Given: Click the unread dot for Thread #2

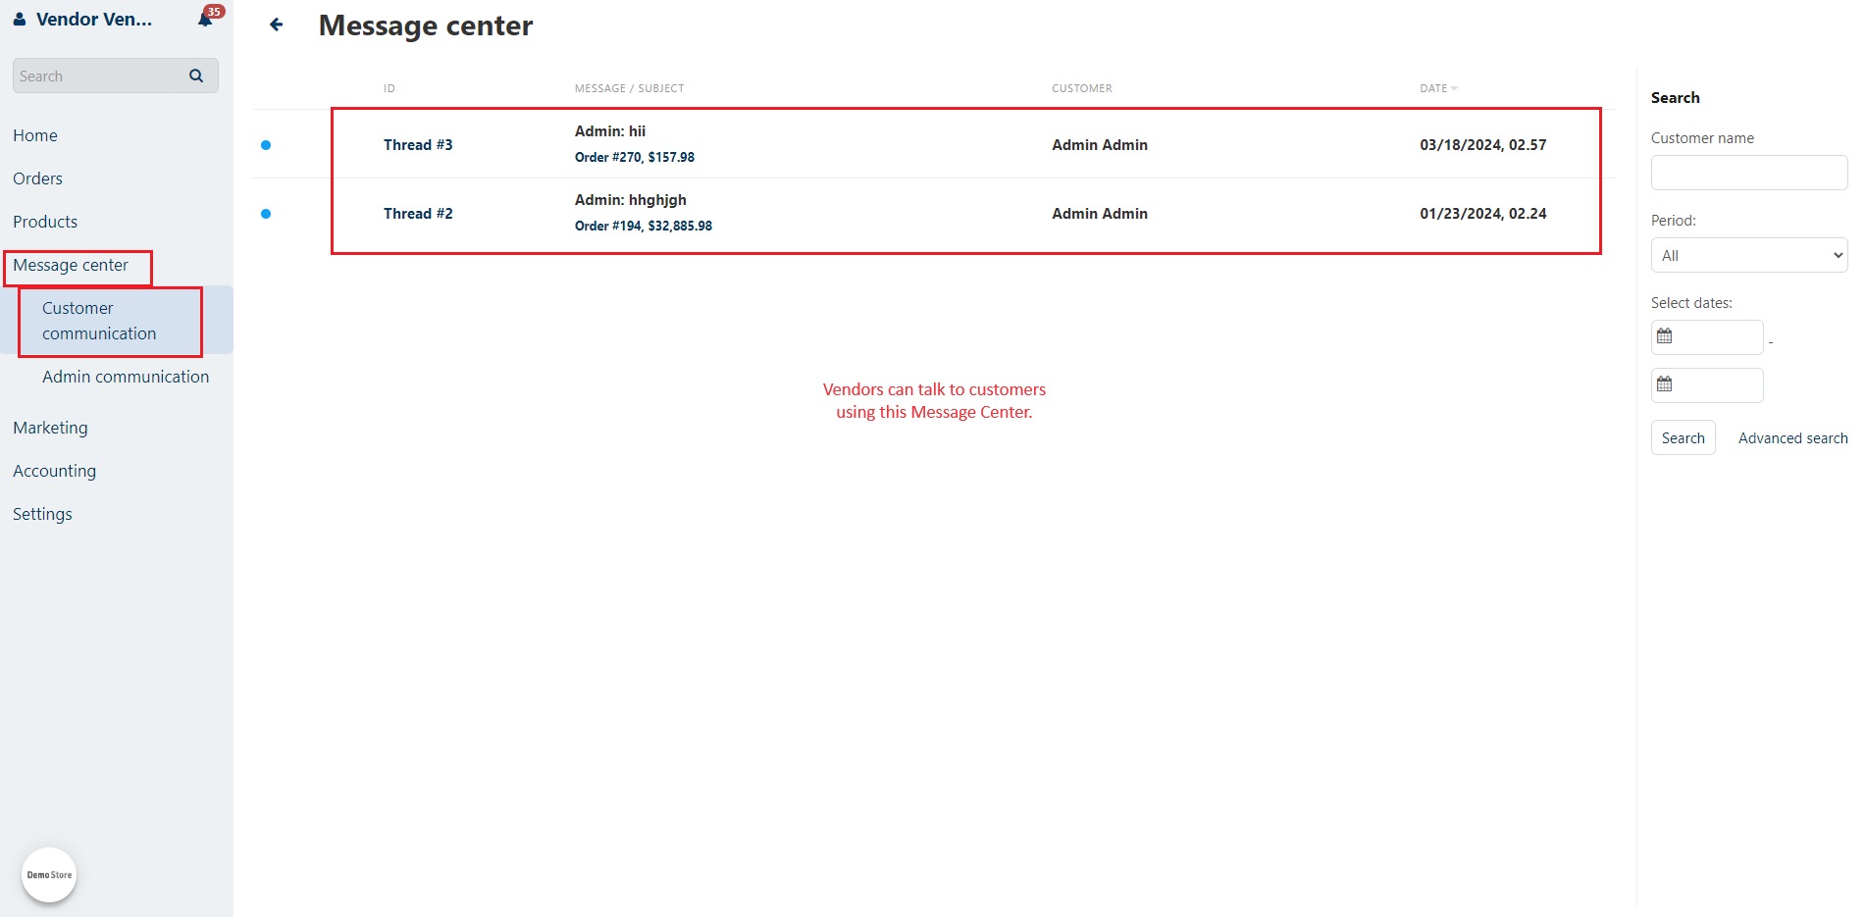Looking at the screenshot, I should coord(266,214).
